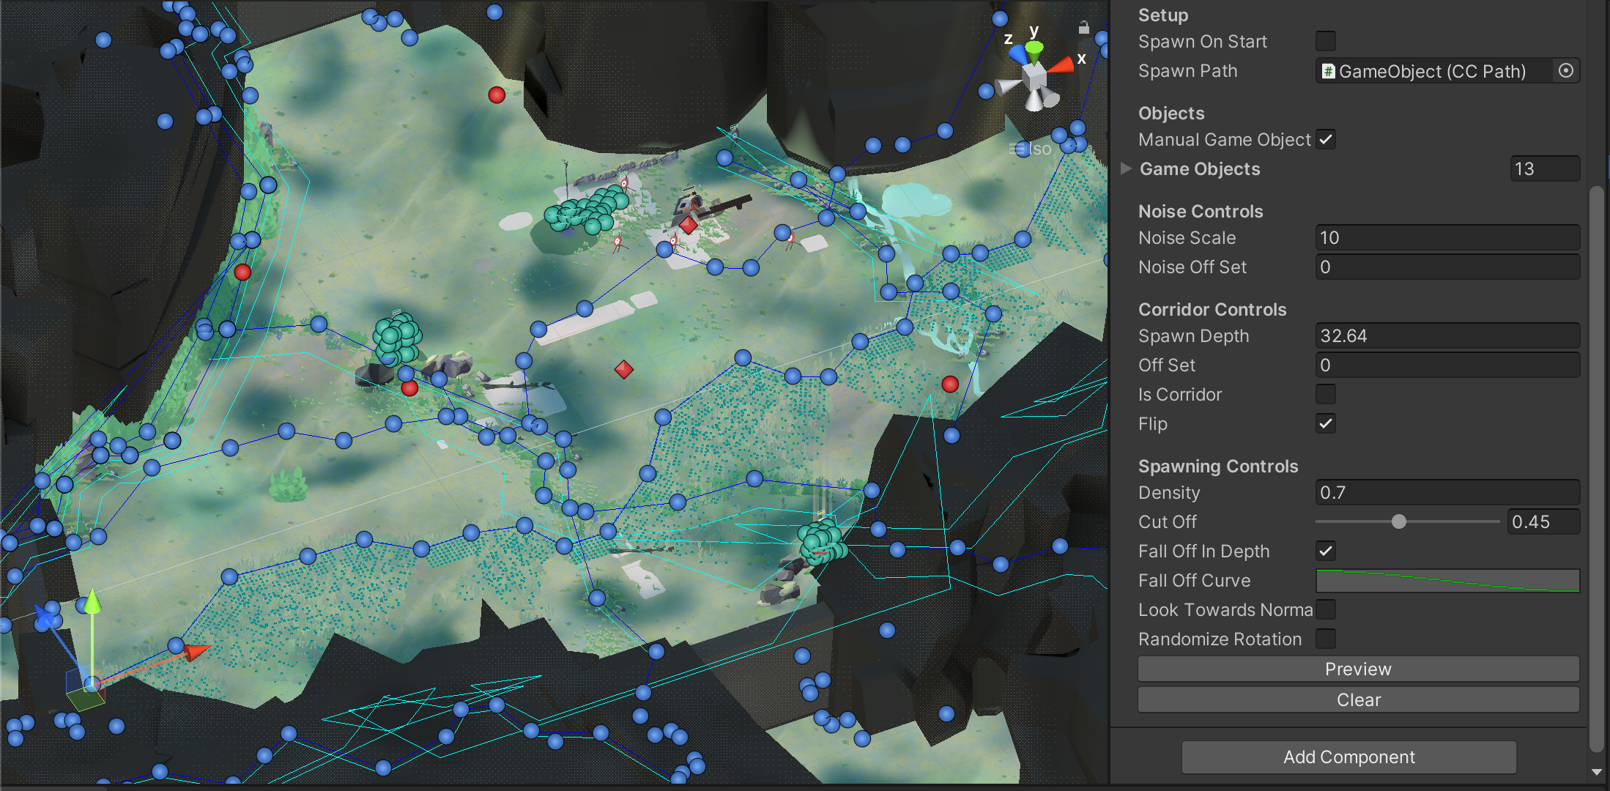Click the inspector scroll-down arrow

click(1597, 772)
